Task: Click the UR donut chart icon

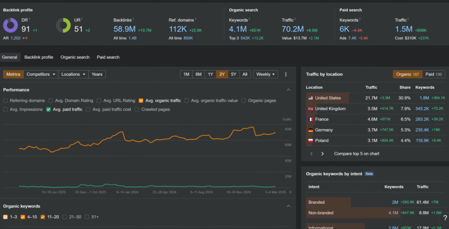Action: click(x=63, y=25)
